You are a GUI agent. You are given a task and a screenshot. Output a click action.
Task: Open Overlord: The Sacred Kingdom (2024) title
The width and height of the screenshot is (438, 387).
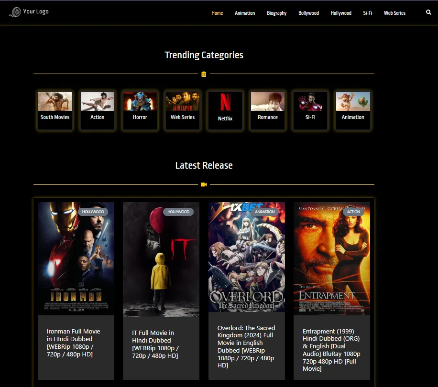click(246, 346)
